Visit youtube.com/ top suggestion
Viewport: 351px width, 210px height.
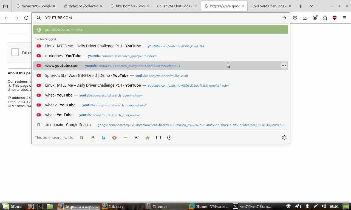pos(161,30)
